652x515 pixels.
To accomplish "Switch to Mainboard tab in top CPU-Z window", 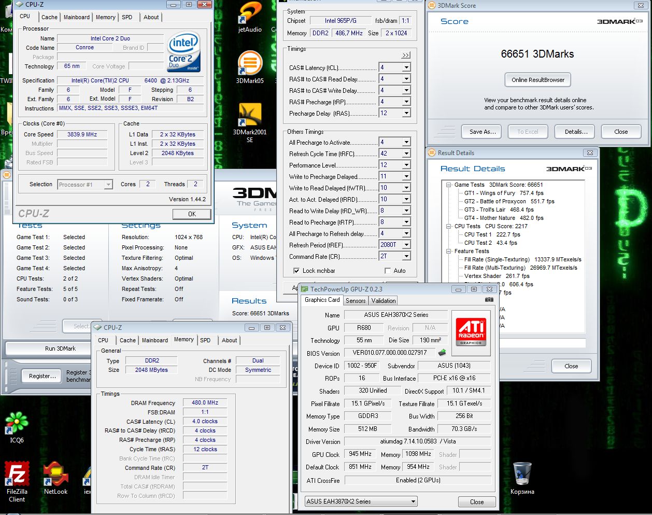I will click(x=77, y=17).
